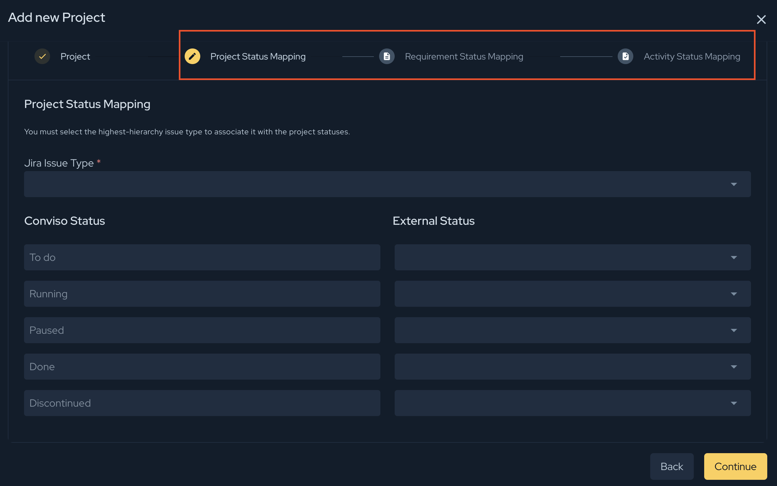777x486 pixels.
Task: Select the Activity Status Mapping step label
Action: [x=692, y=56]
